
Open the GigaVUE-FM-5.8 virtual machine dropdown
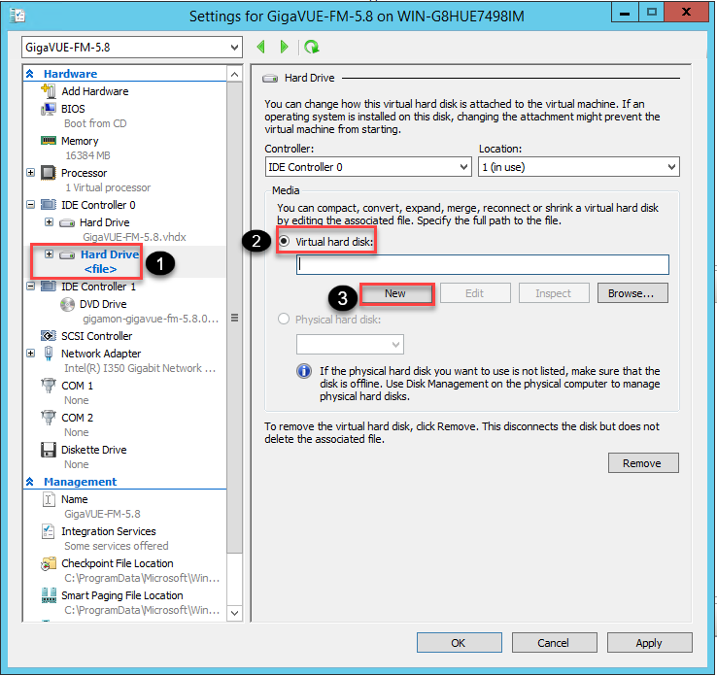pos(131,47)
